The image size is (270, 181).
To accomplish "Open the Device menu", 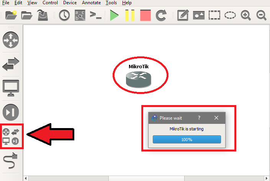I will 70,3.
